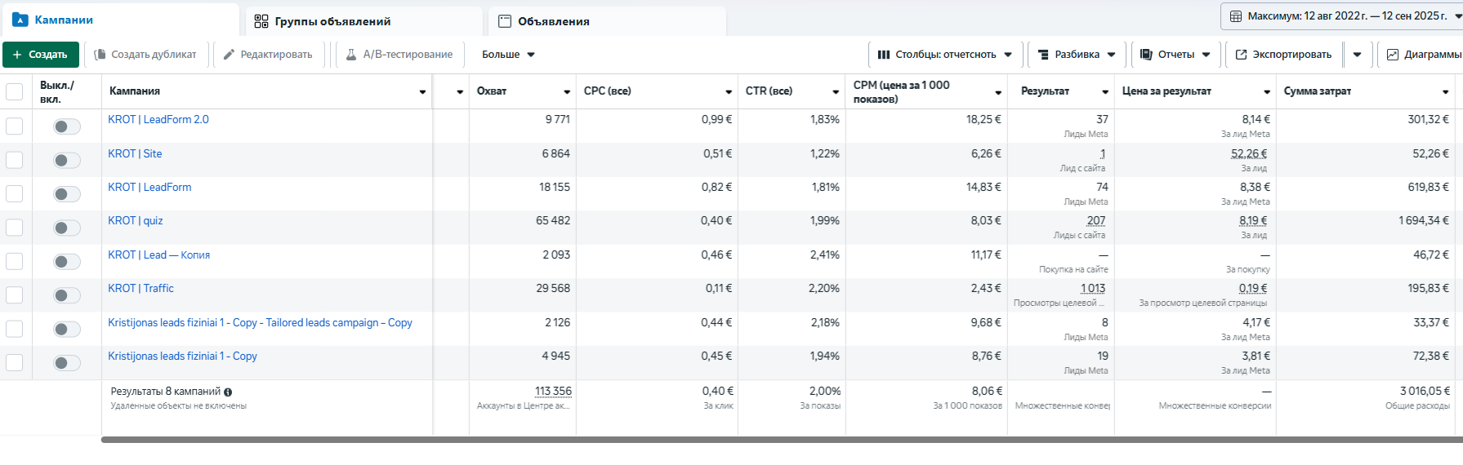1463x465 pixels.
Task: Open the Охват column header dropdown arrow
Action: coord(567,92)
